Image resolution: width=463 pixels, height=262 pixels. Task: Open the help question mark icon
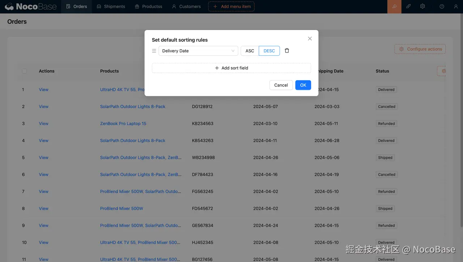(x=442, y=7)
